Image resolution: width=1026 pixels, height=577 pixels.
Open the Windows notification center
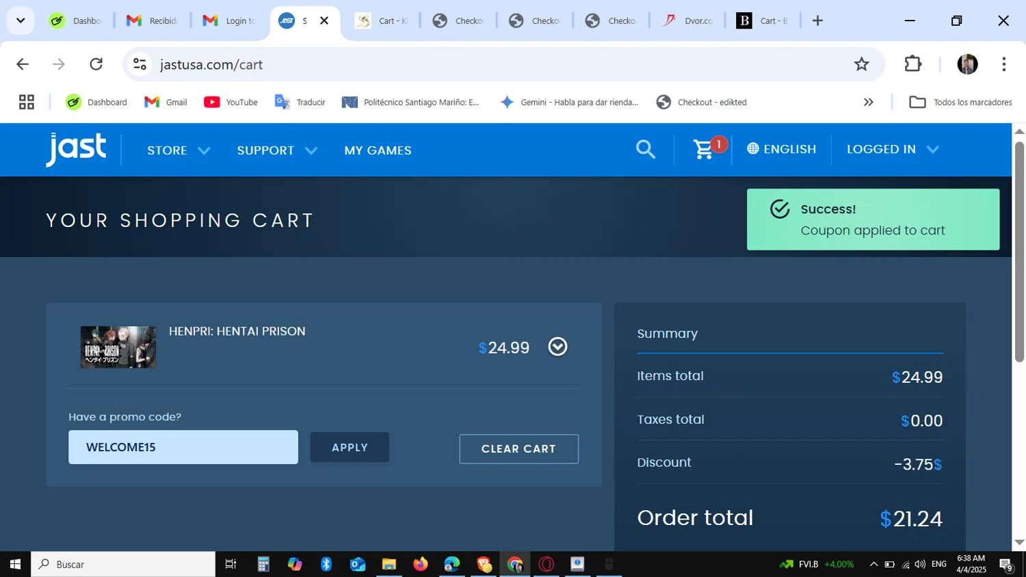[x=1006, y=565]
